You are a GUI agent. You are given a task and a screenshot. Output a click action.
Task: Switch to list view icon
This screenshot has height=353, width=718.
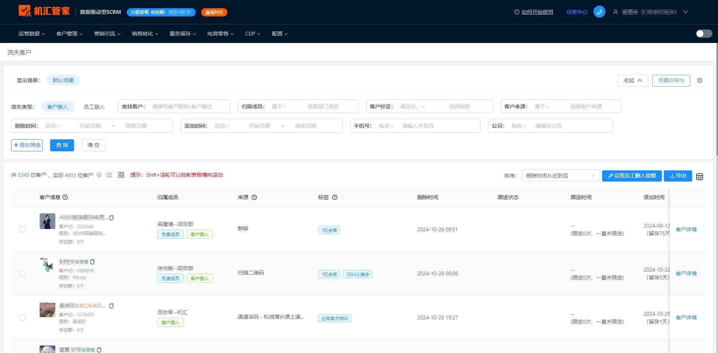click(109, 175)
